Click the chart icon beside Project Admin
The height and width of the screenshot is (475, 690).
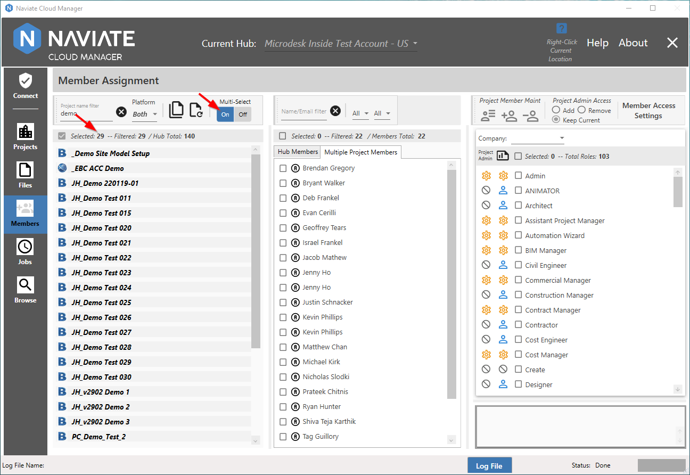coord(503,156)
